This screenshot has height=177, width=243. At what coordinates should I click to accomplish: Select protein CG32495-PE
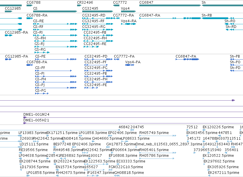pyautogui.click(x=91, y=88)
